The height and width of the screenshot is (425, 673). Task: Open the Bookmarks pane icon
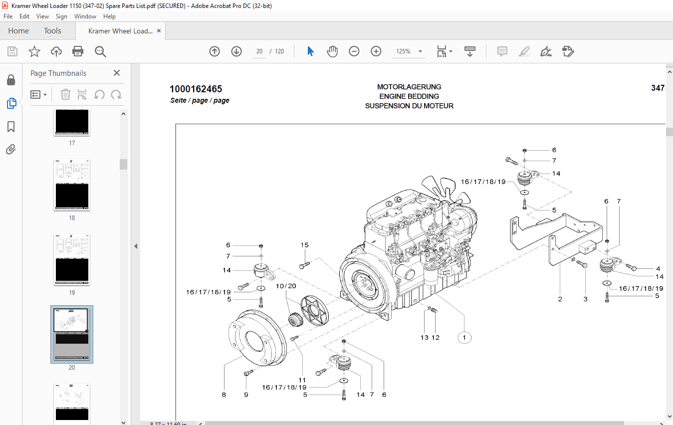coord(11,127)
